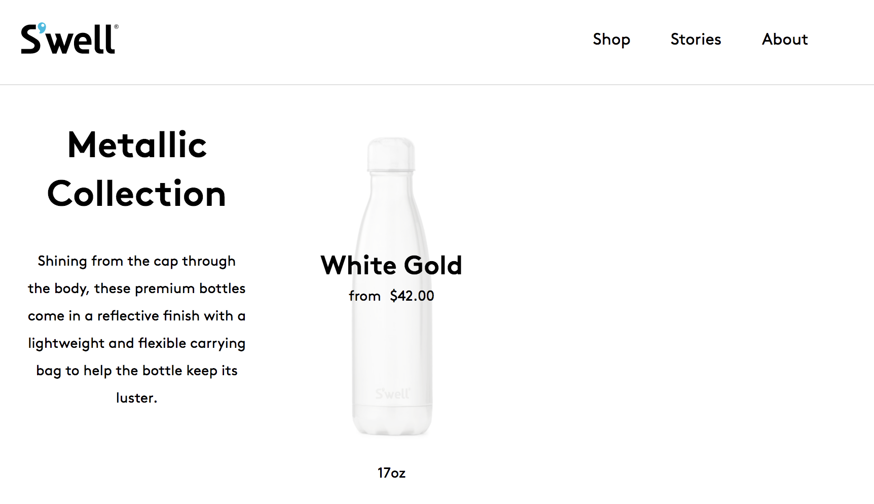Click the $42.00 price

[412, 296]
